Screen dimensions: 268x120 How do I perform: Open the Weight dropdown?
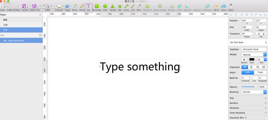click(x=254, y=55)
